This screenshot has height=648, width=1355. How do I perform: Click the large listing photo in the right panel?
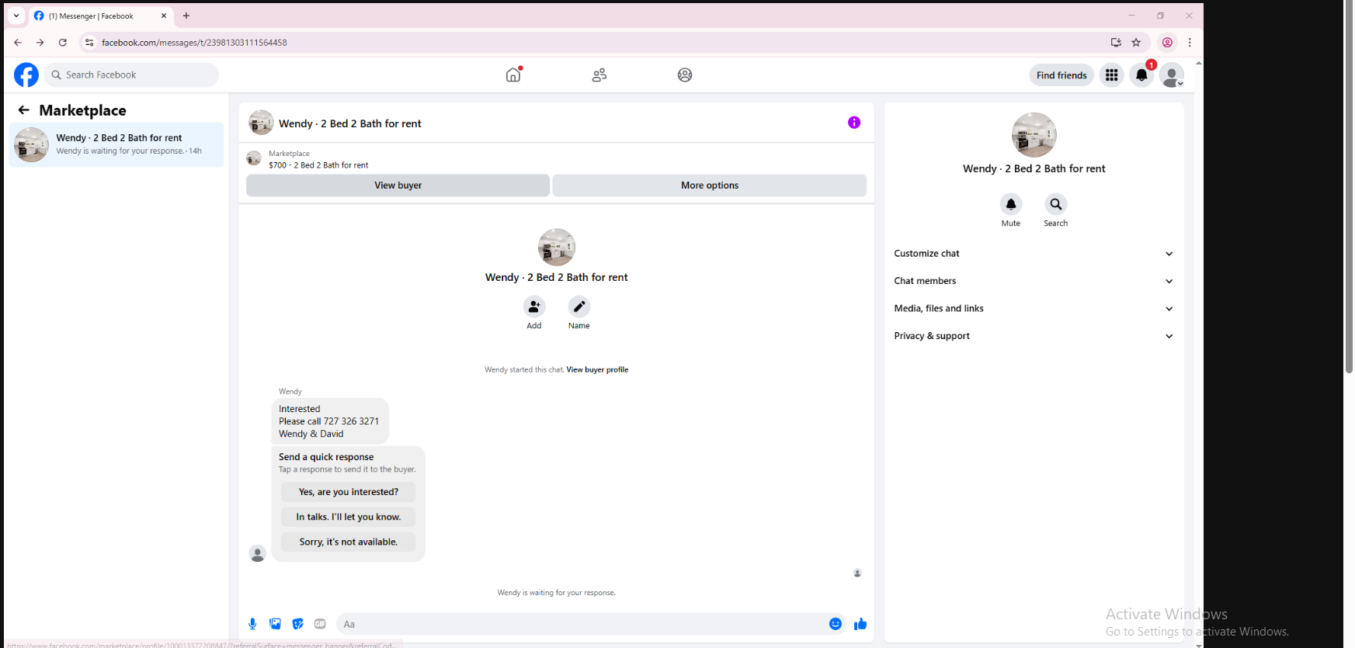coord(1034,135)
